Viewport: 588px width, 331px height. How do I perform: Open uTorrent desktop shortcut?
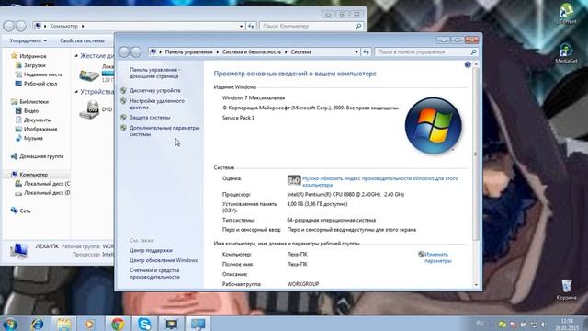point(566,14)
